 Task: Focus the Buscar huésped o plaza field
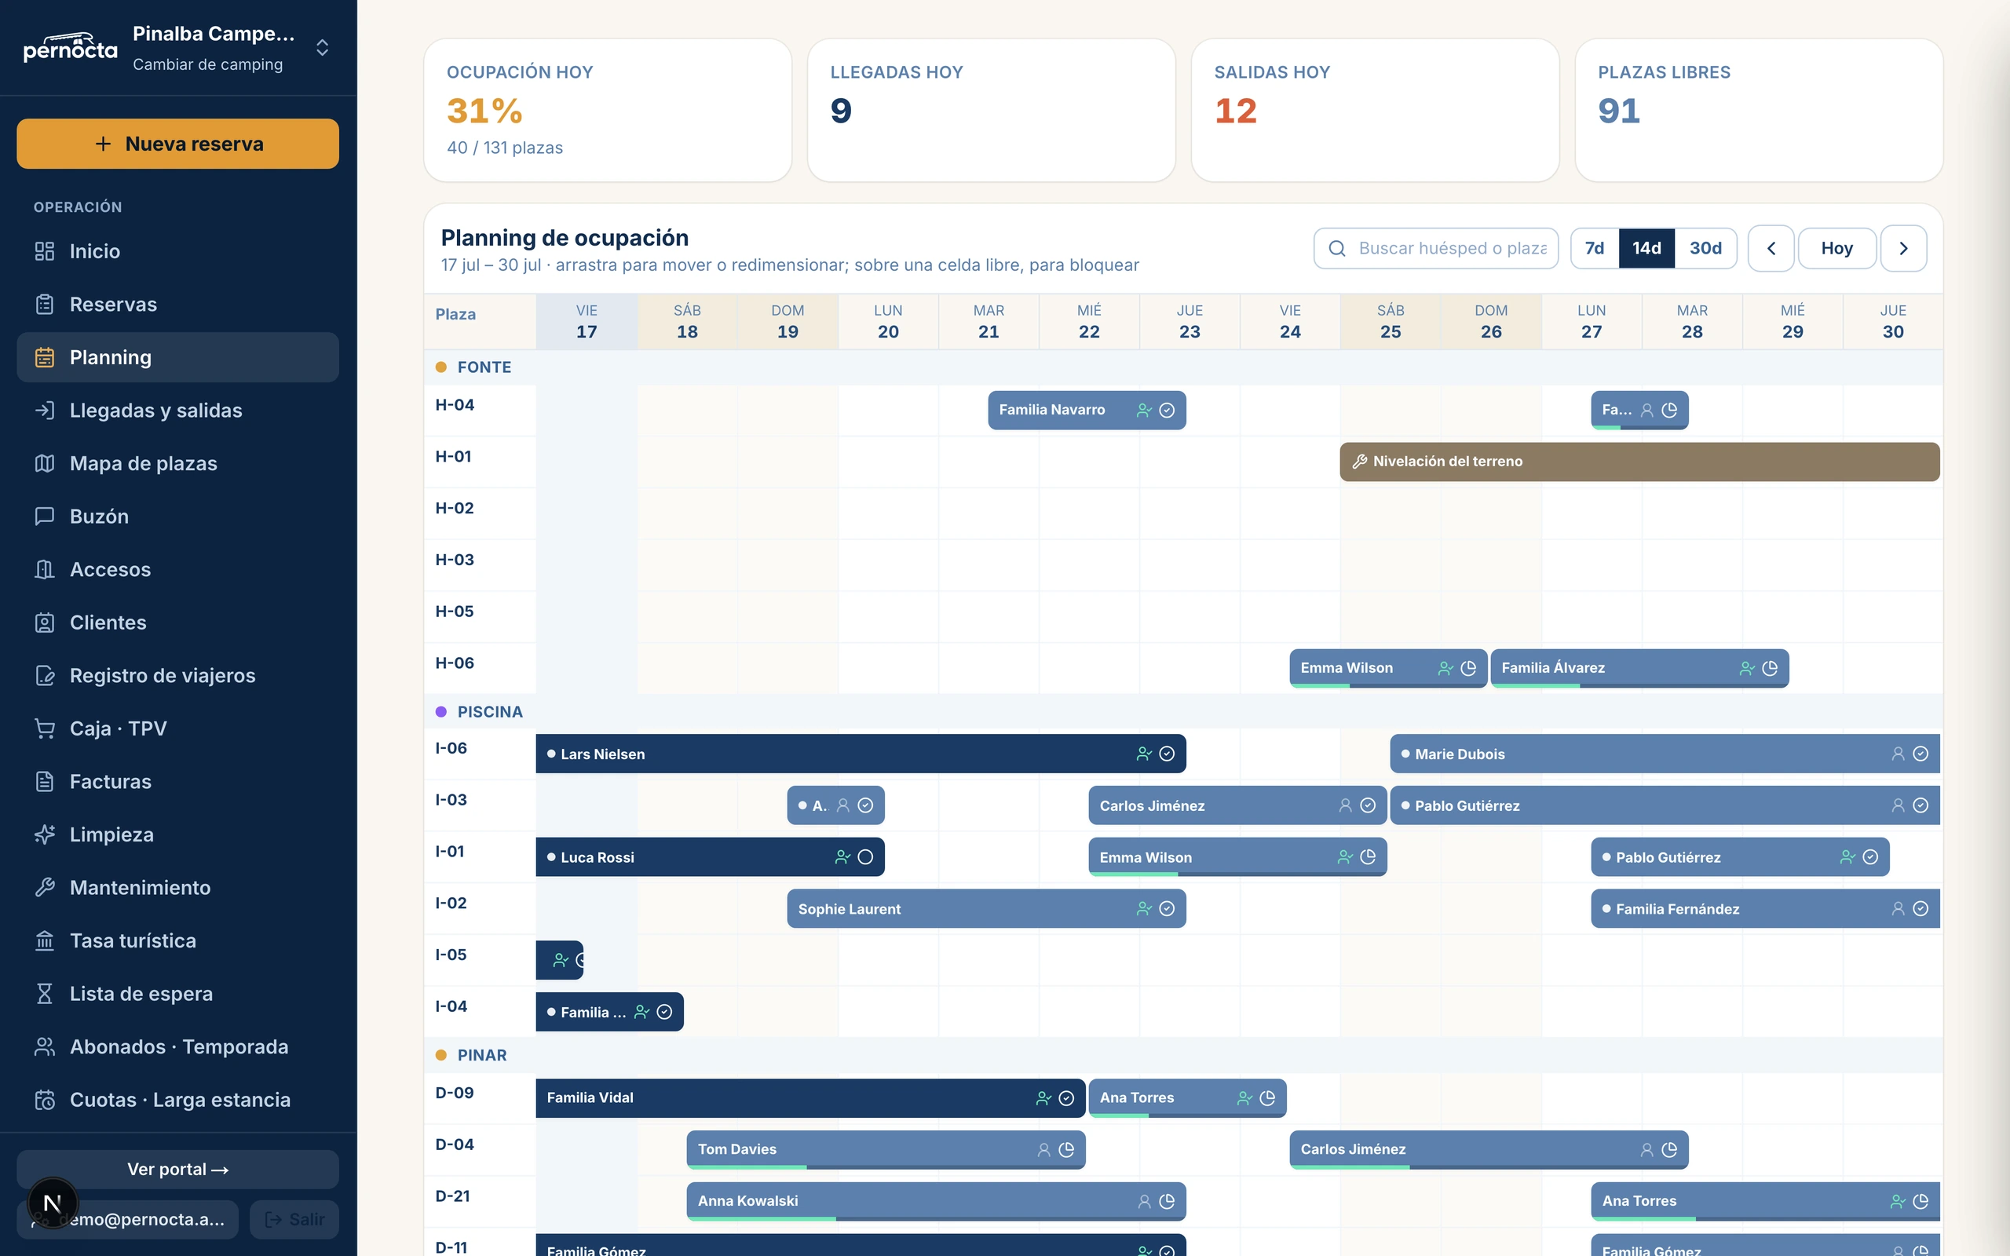(x=1436, y=248)
